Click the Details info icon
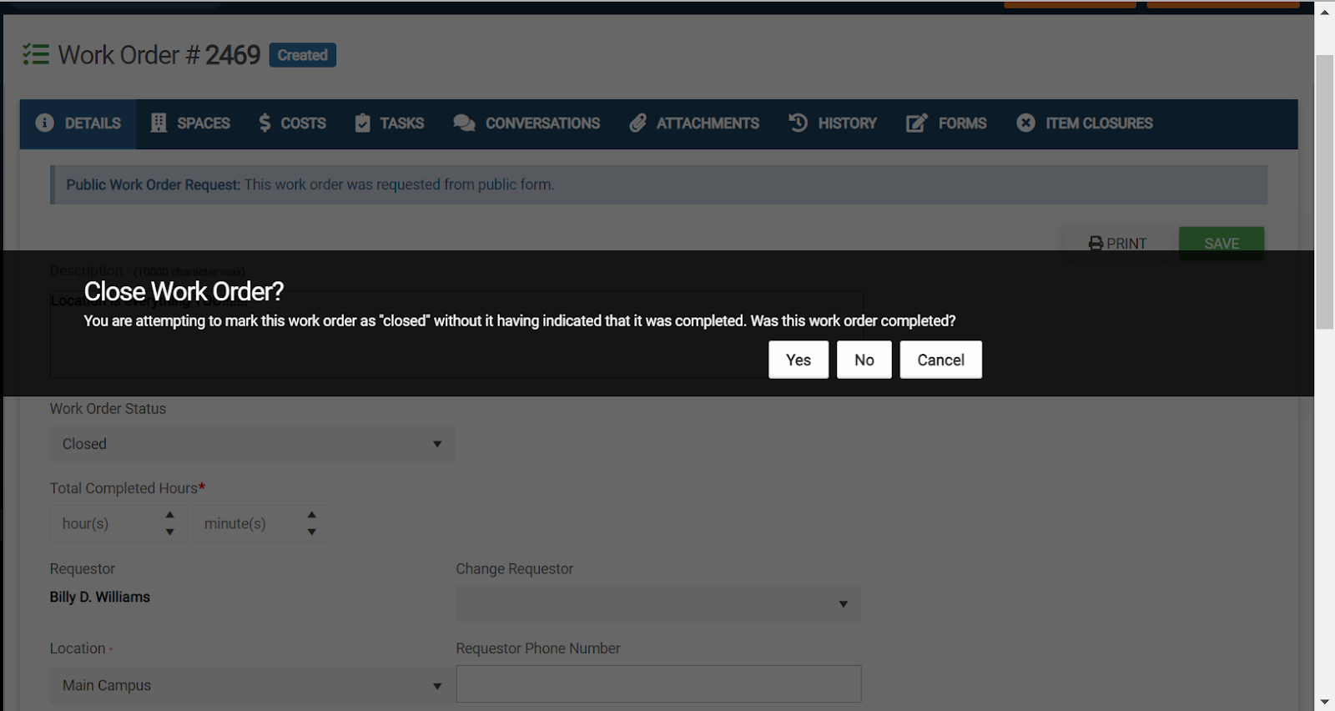Image resolution: width=1335 pixels, height=711 pixels. point(45,123)
